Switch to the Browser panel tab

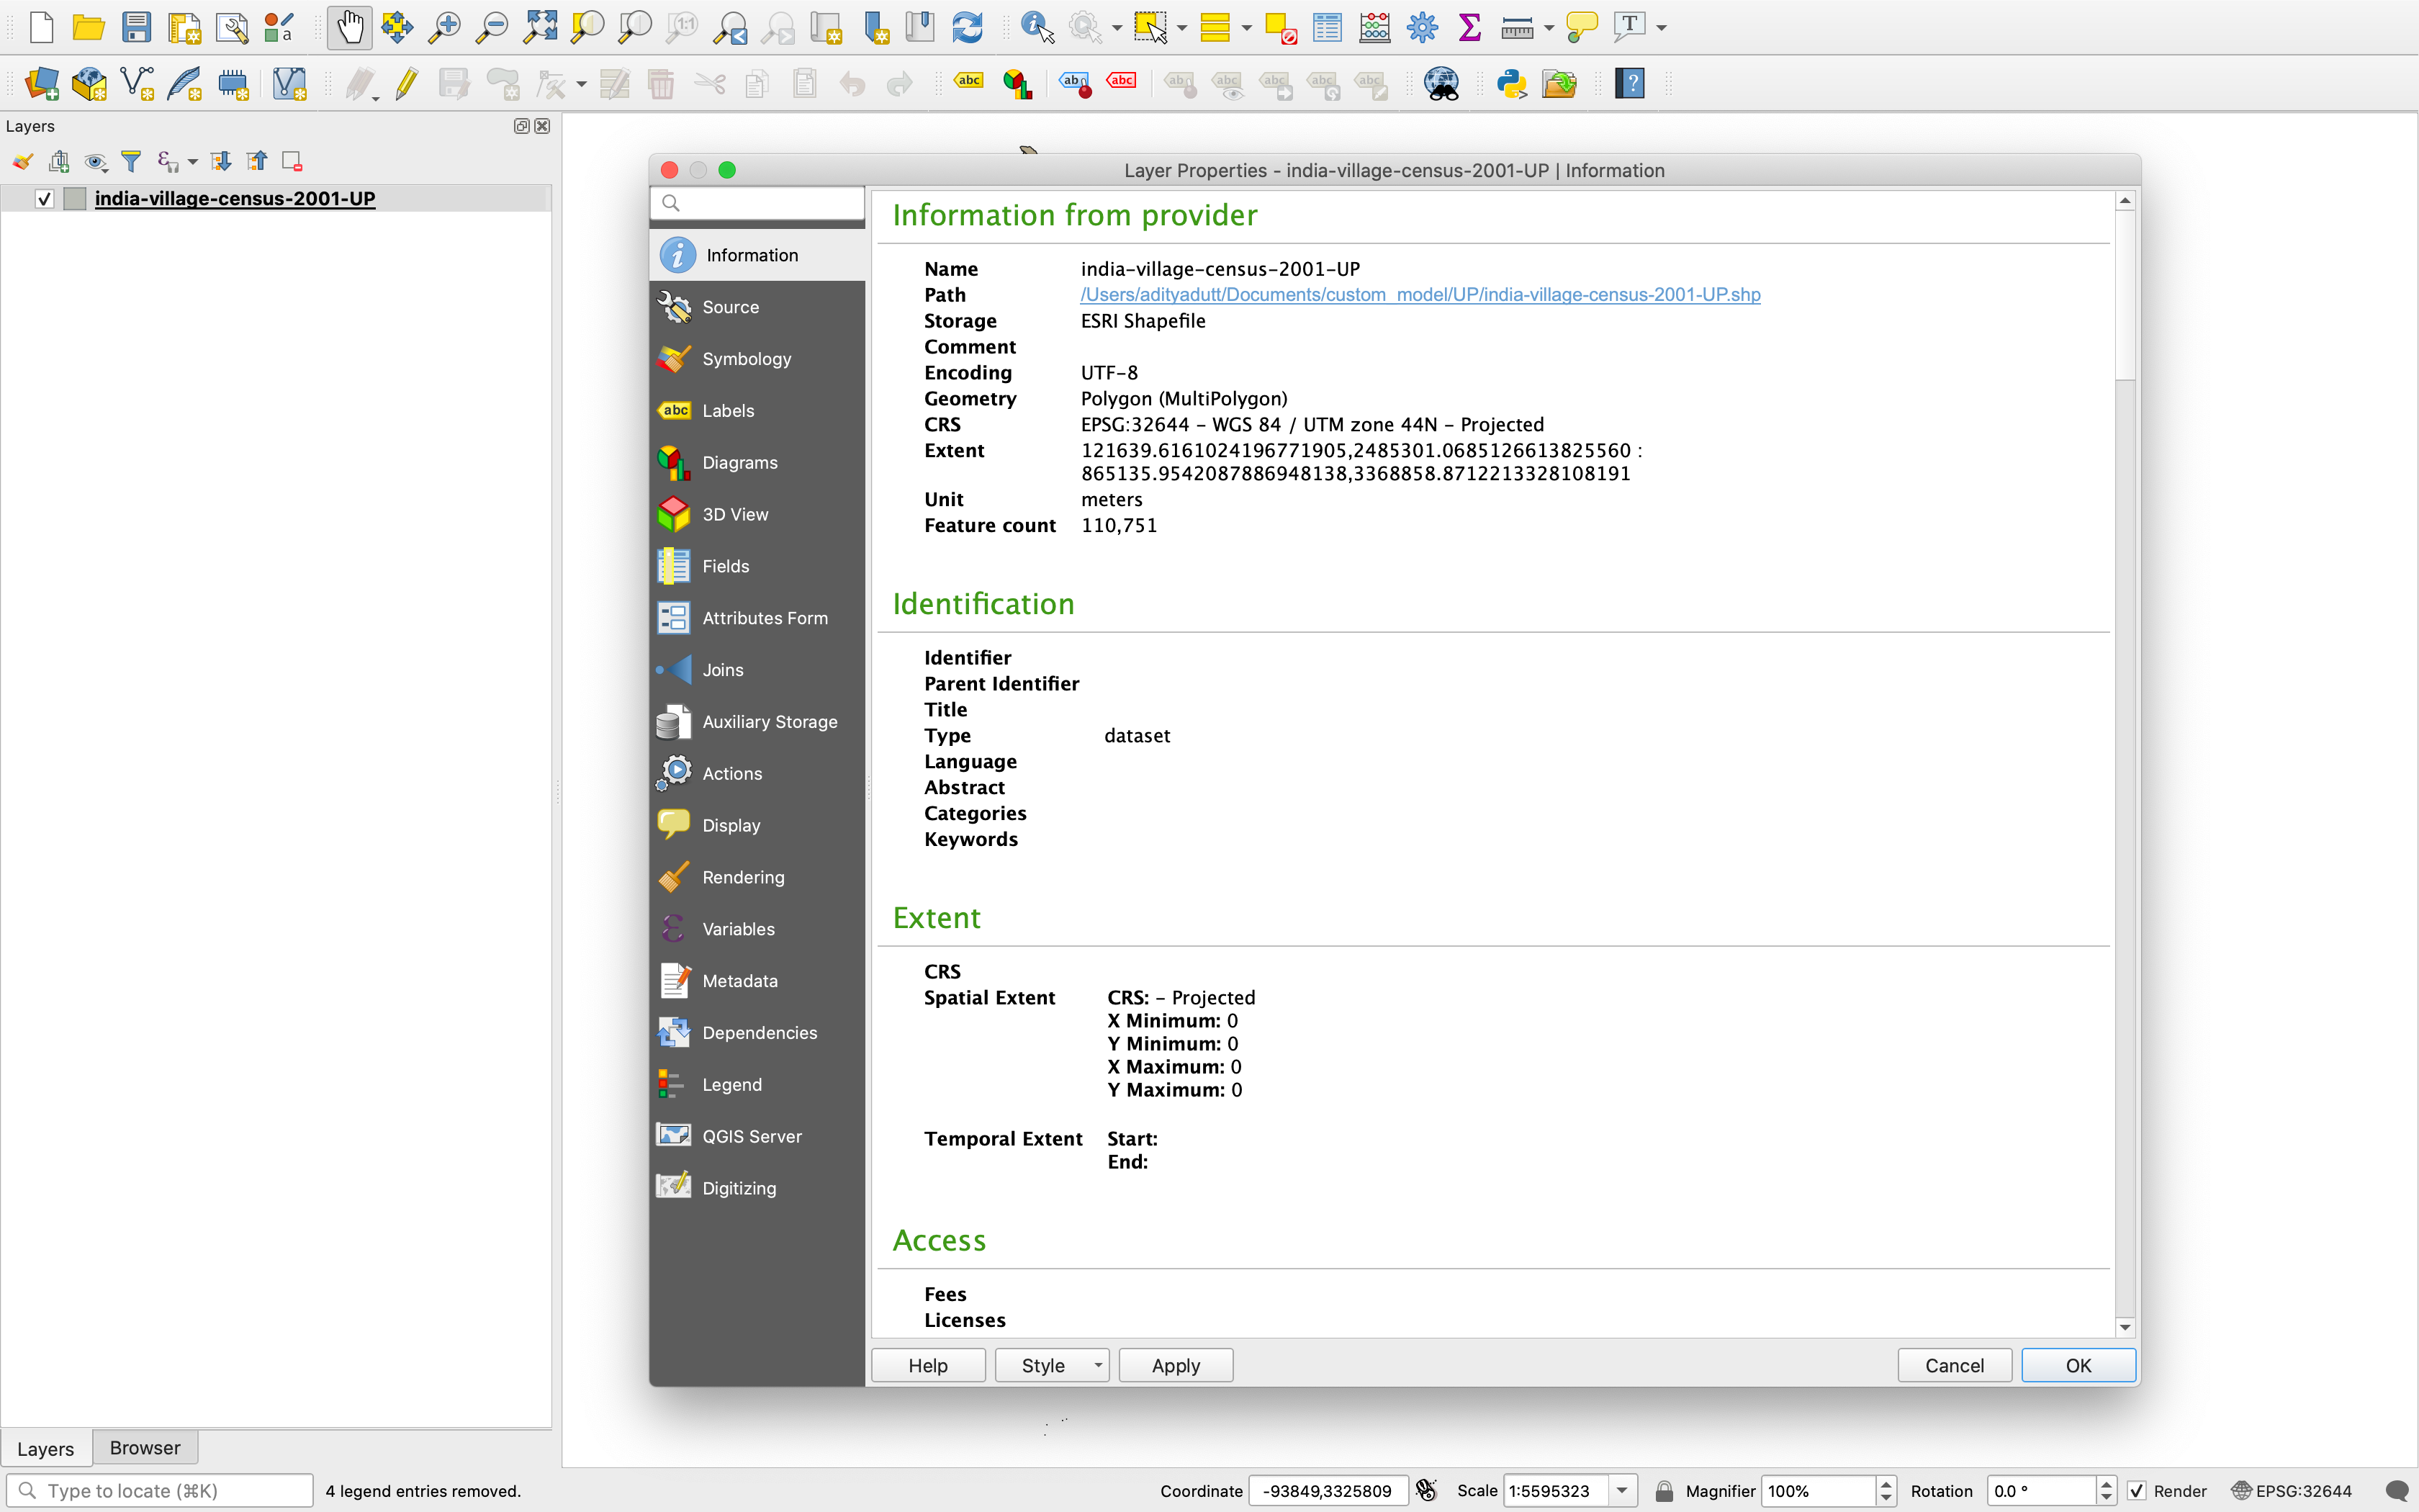click(x=145, y=1447)
